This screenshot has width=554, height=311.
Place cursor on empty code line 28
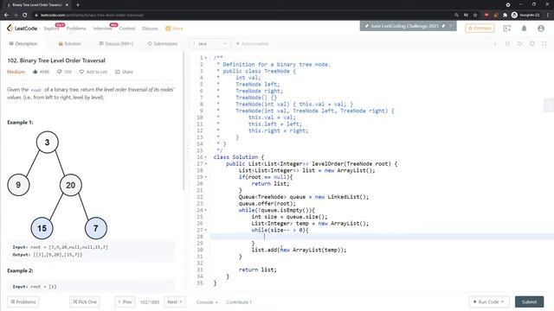(x=382, y=237)
